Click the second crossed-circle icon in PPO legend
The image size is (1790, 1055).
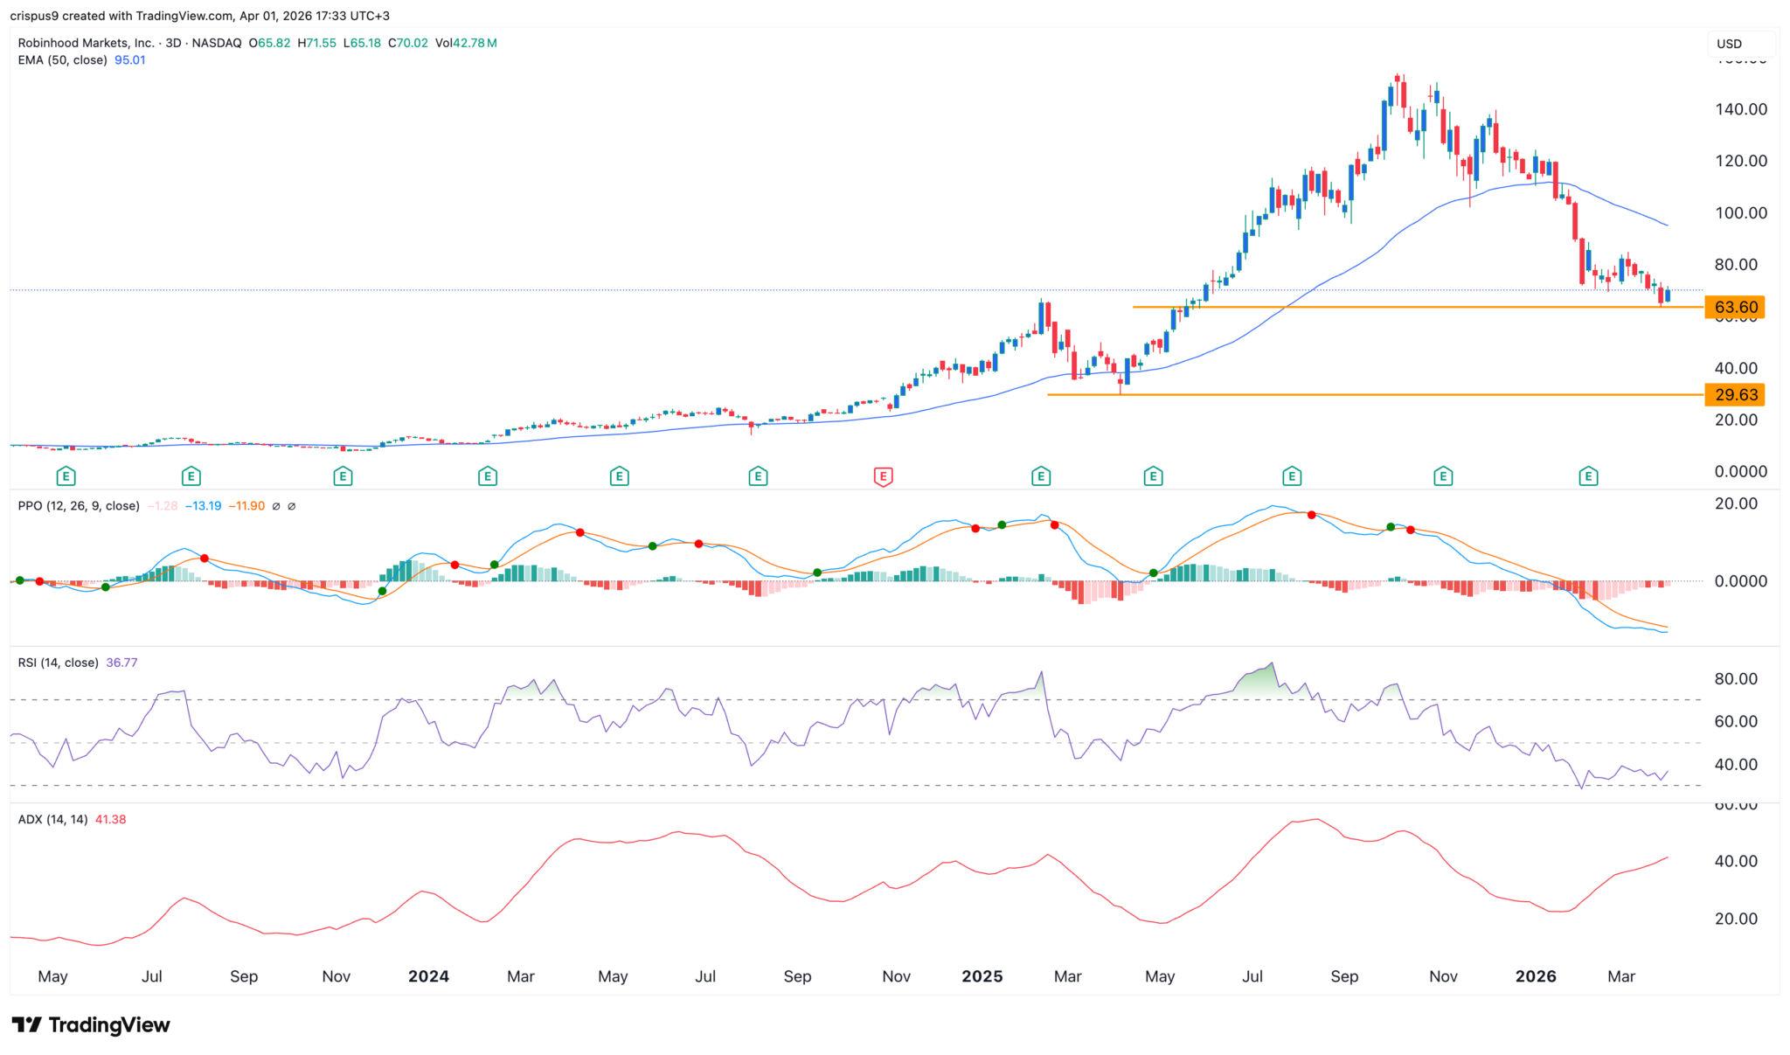click(291, 505)
